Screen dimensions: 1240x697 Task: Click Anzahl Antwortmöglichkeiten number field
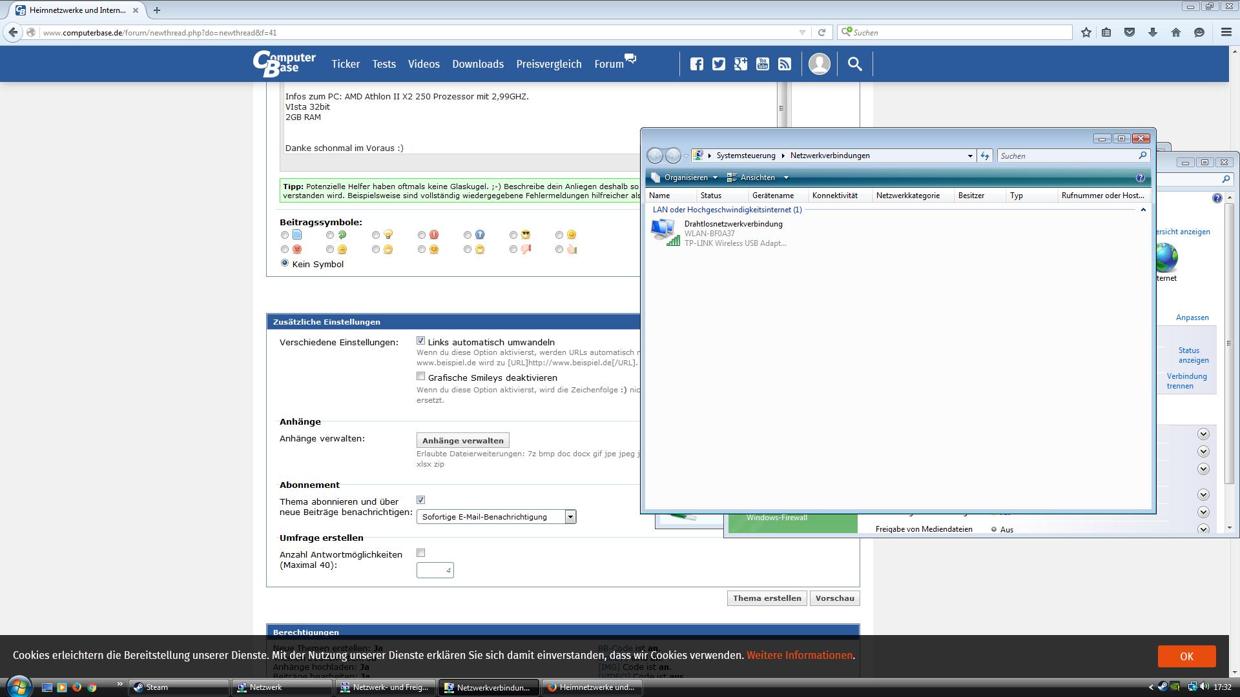[x=435, y=571]
